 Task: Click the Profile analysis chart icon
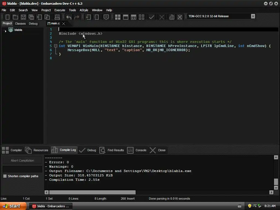pos(172,17)
